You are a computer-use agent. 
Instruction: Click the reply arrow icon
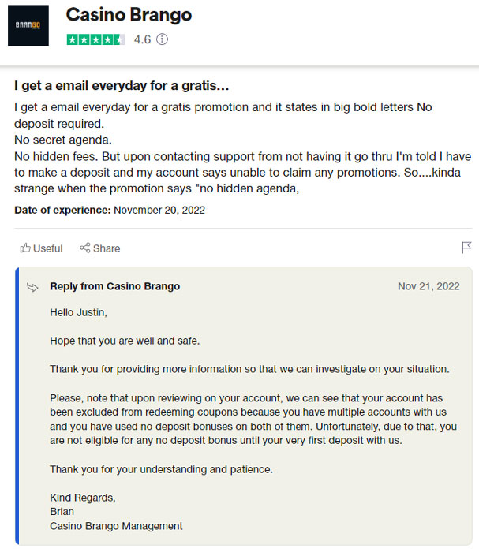click(x=32, y=287)
